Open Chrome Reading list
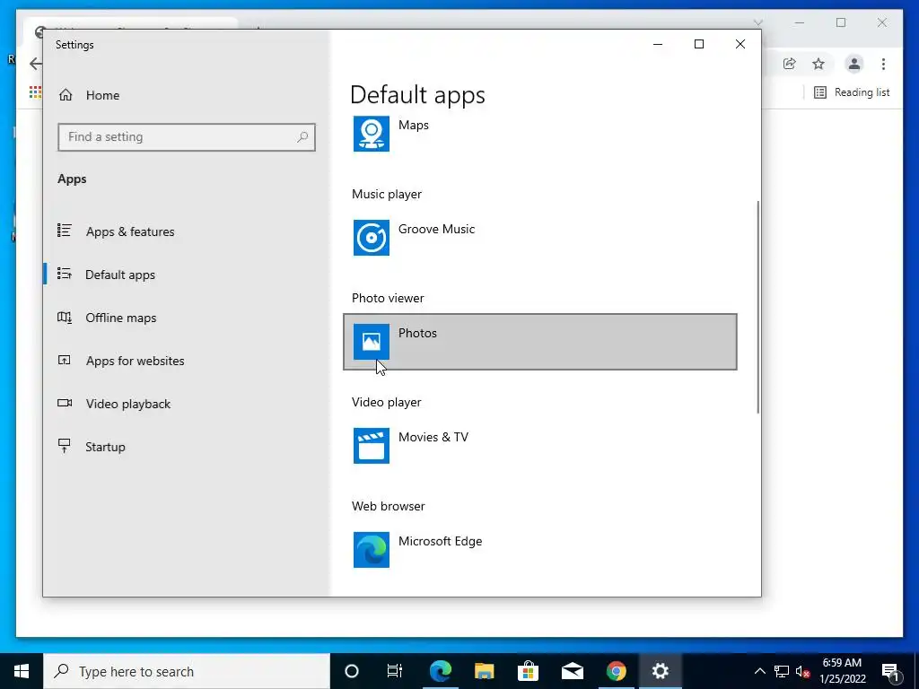This screenshot has height=689, width=919. [852, 92]
